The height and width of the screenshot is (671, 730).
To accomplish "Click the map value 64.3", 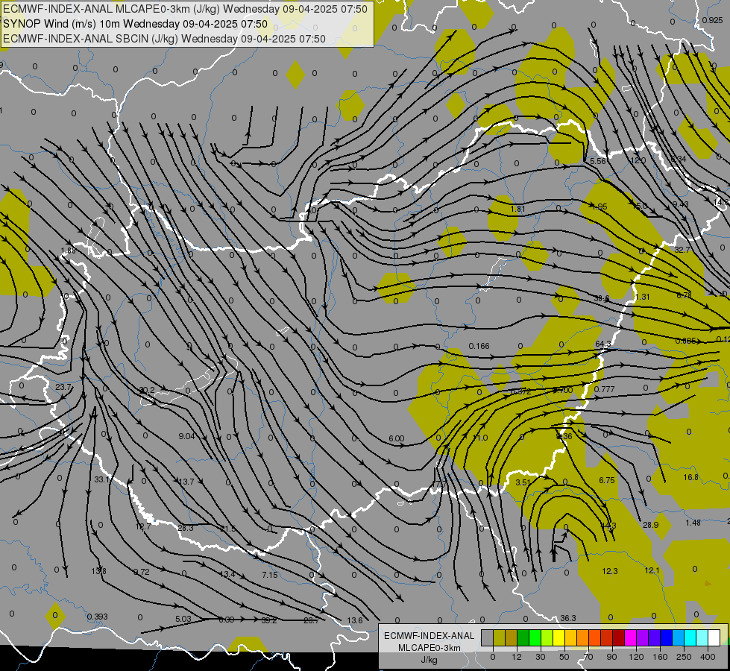I will (x=603, y=344).
